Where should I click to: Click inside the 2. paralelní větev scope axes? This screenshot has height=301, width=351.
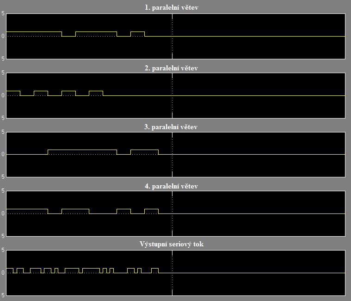tap(176, 95)
